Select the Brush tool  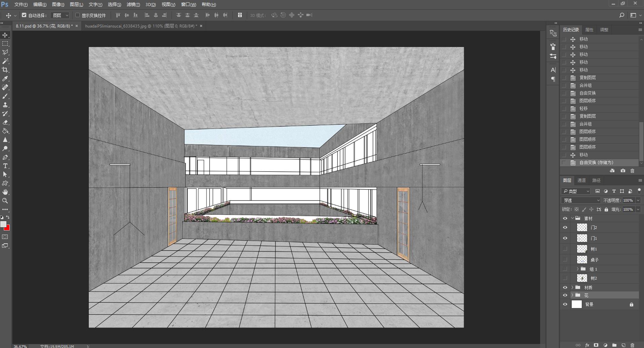(x=5, y=96)
